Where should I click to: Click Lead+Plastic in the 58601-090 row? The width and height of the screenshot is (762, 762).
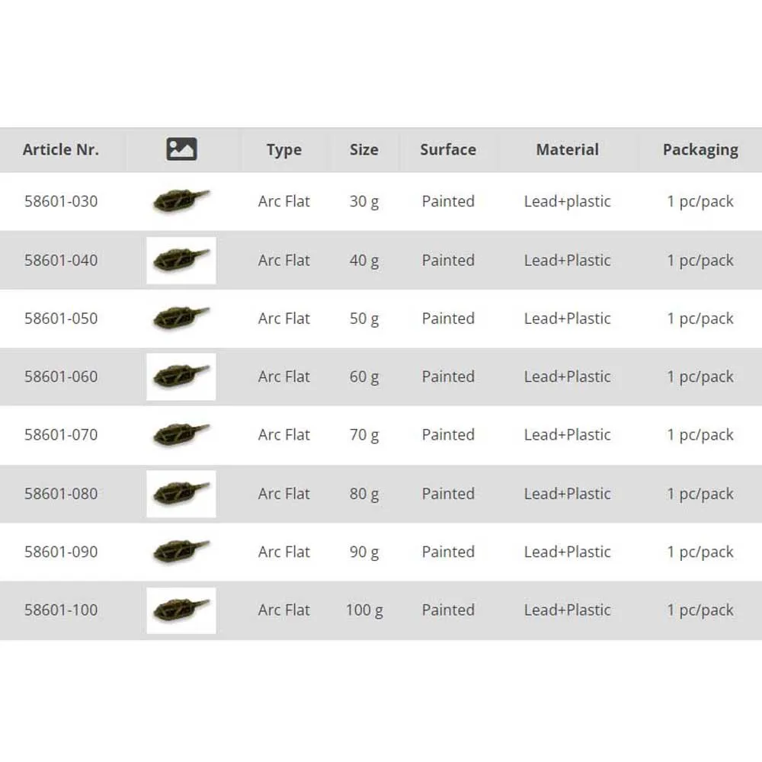pos(567,552)
